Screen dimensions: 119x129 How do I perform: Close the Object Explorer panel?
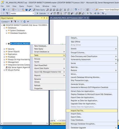(47, 18)
